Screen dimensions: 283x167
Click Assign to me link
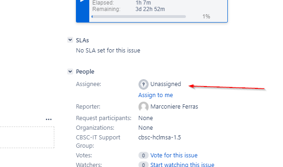(x=156, y=95)
